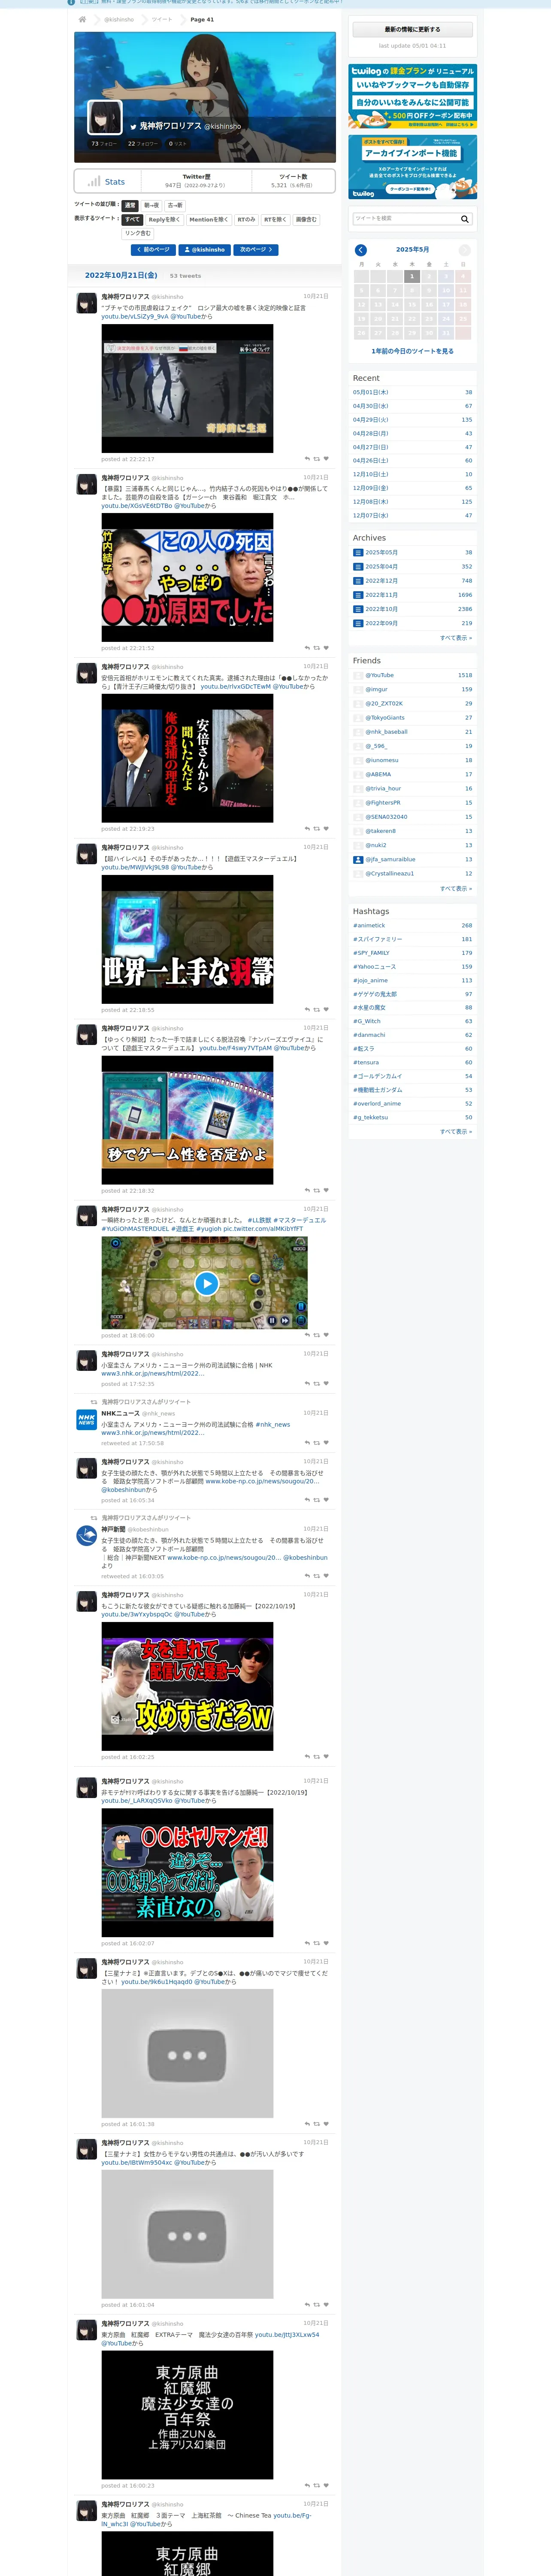This screenshot has height=2576, width=551.
Task: Click the profile avatar on banner
Action: tap(105, 117)
